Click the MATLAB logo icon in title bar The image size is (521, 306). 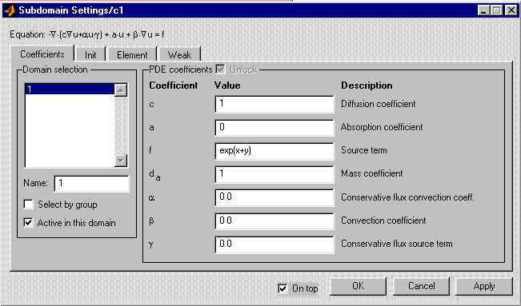click(x=10, y=10)
